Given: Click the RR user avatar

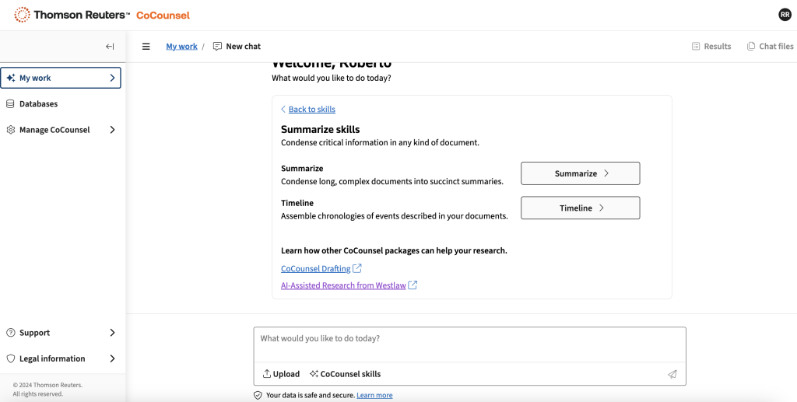Looking at the screenshot, I should pos(785,15).
